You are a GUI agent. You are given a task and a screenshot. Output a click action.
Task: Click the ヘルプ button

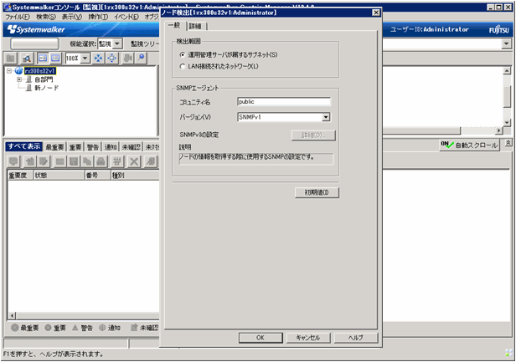tap(356, 338)
